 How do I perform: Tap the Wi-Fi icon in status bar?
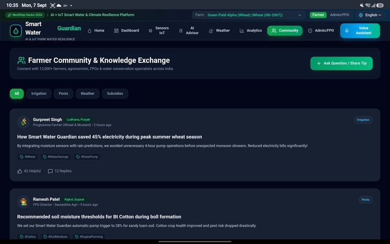[367, 5]
